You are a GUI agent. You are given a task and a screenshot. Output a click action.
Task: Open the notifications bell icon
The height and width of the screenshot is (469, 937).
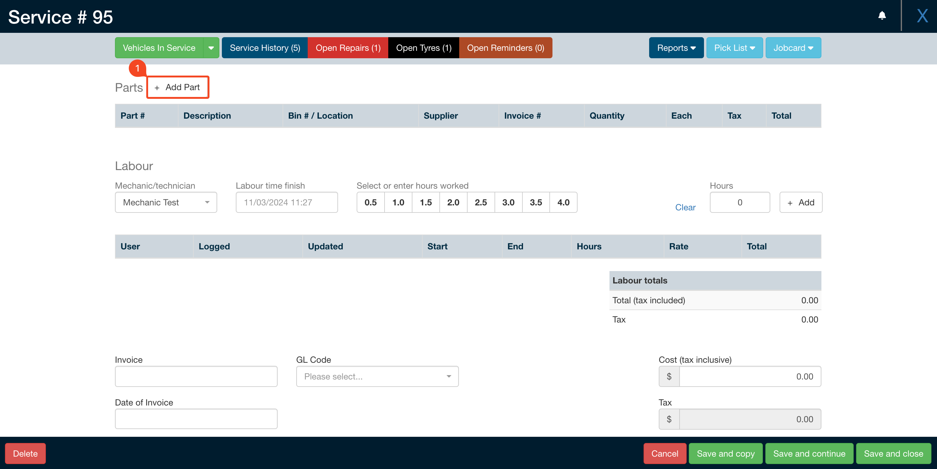882,15
